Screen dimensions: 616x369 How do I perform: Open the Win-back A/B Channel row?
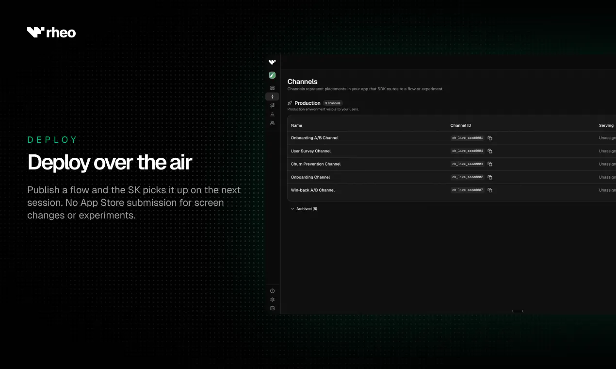point(452,190)
